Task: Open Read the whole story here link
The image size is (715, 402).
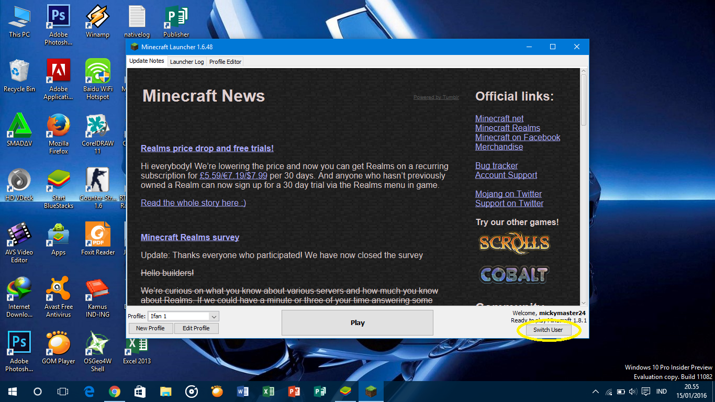Action: (193, 203)
